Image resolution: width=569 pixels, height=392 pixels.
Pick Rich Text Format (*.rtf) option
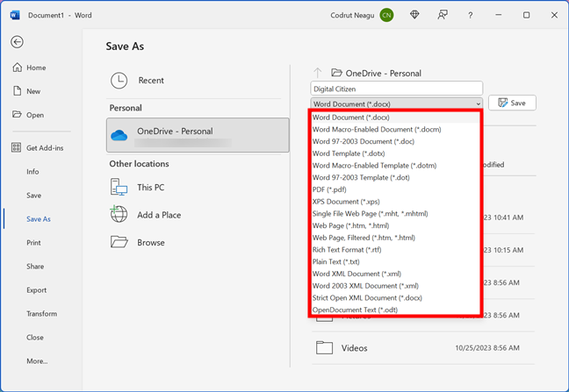click(x=349, y=249)
